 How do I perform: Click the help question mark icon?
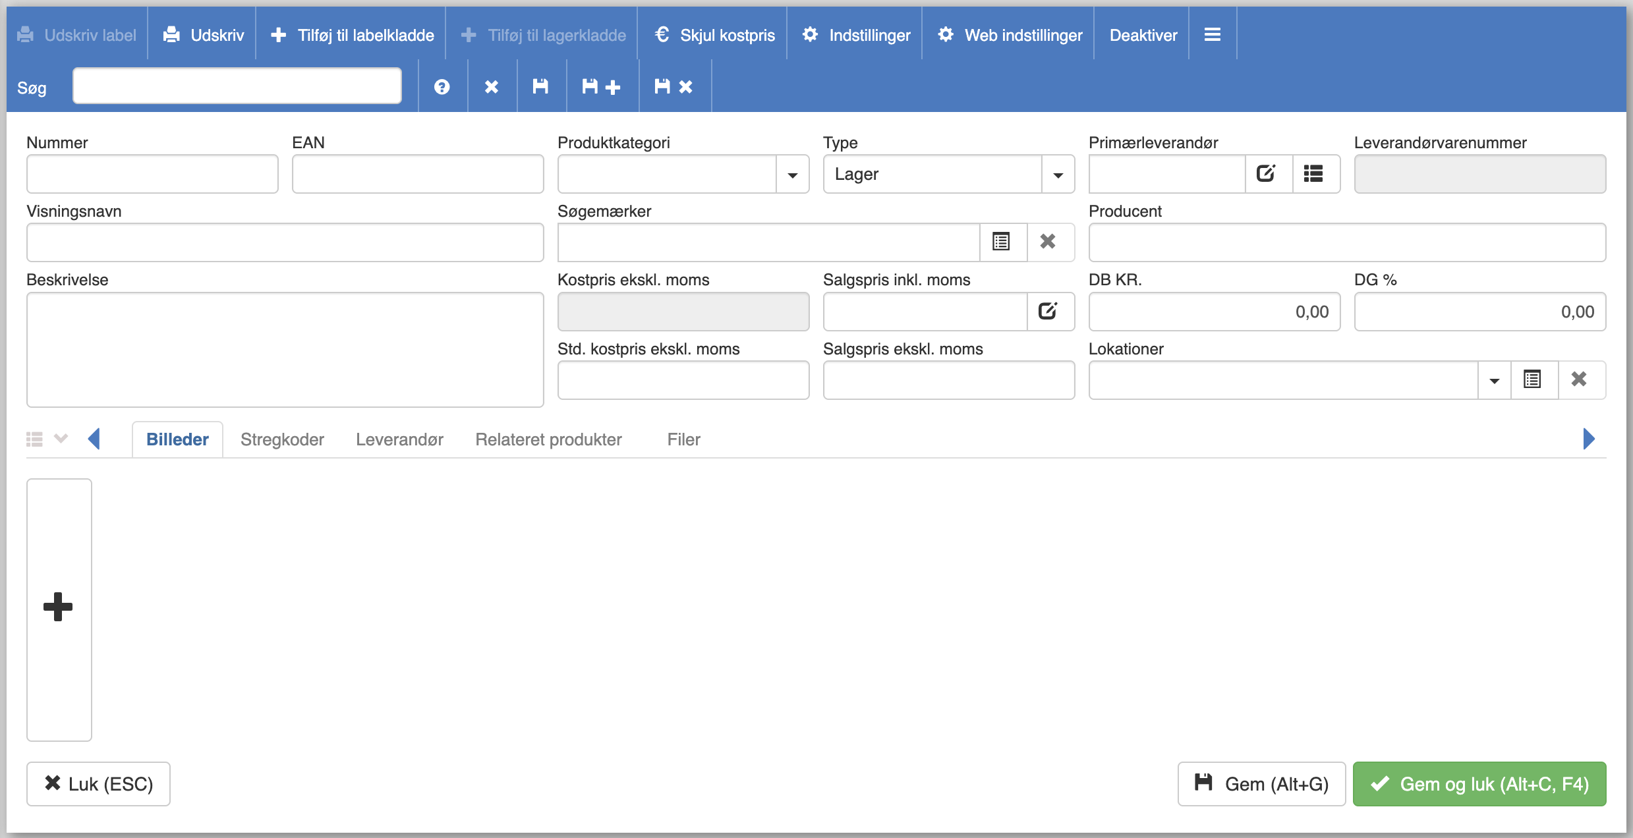pos(442,87)
